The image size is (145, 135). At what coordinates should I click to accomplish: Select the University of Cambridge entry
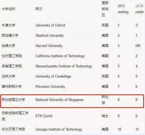point(53,76)
